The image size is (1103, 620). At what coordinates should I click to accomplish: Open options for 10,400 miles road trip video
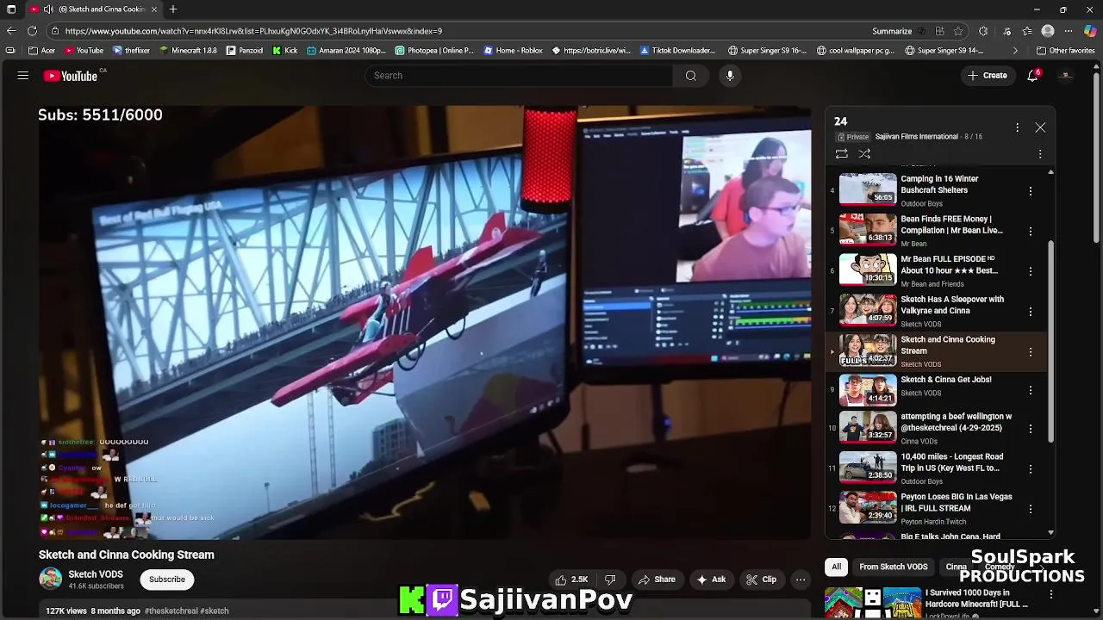click(x=1030, y=469)
